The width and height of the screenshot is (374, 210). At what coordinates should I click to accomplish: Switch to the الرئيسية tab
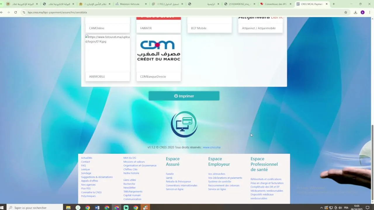[203, 4]
